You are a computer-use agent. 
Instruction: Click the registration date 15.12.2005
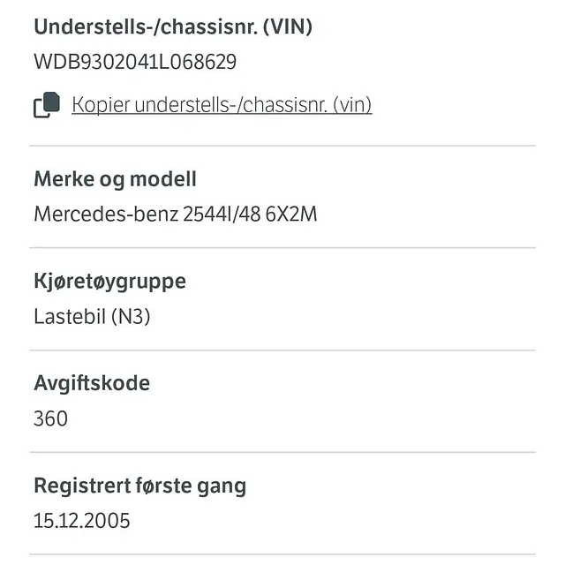[81, 521]
